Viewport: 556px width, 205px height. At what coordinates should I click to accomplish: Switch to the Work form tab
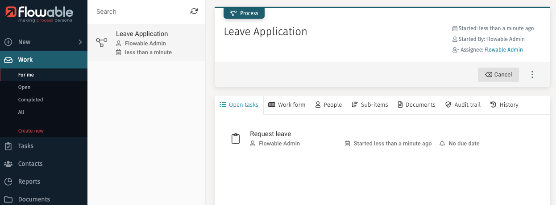click(x=287, y=105)
